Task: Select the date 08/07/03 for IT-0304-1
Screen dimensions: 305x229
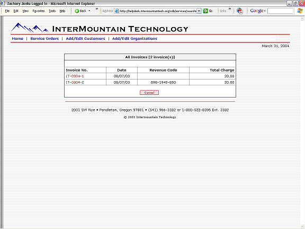Action: coord(122,76)
